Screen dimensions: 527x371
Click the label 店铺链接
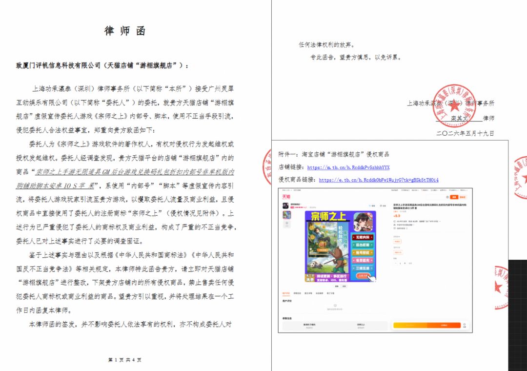[291, 167]
